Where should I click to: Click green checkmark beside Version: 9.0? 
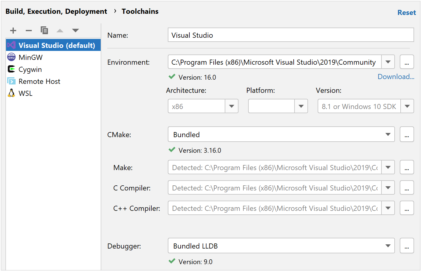pyautogui.click(x=172, y=261)
